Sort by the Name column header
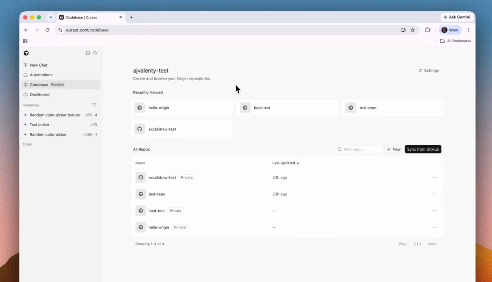 pos(140,163)
